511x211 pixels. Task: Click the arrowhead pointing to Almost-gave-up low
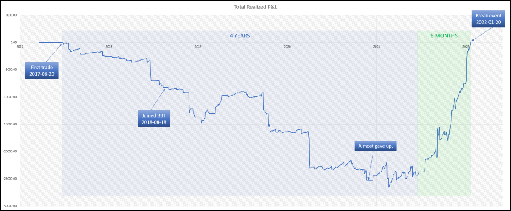[369, 178]
